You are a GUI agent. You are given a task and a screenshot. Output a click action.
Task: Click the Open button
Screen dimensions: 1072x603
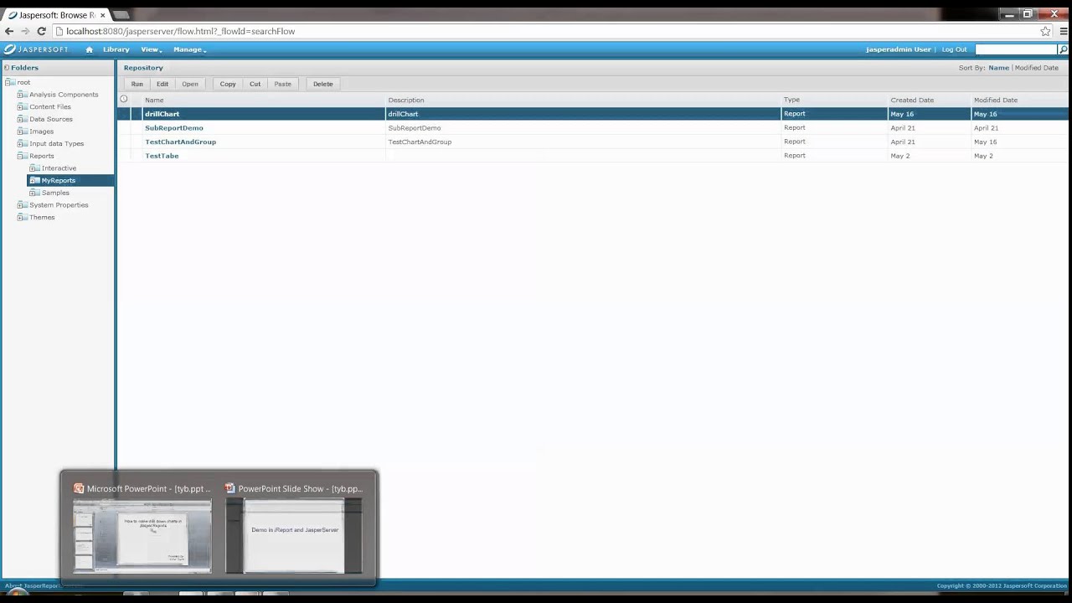tap(190, 84)
